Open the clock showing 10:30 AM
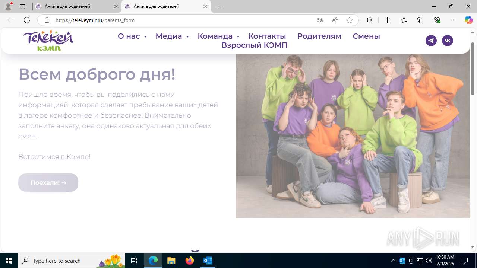The height and width of the screenshot is (268, 477). coord(445,261)
